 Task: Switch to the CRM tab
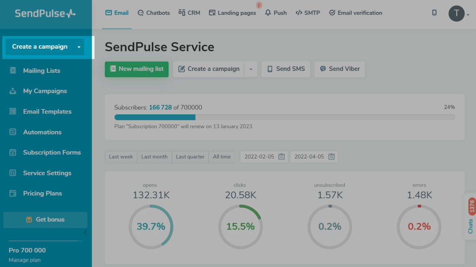189,13
